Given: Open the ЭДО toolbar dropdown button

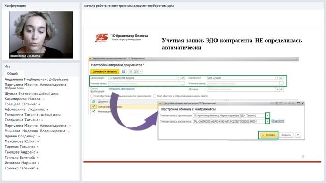Looking at the screenshot, I should pos(135,72).
